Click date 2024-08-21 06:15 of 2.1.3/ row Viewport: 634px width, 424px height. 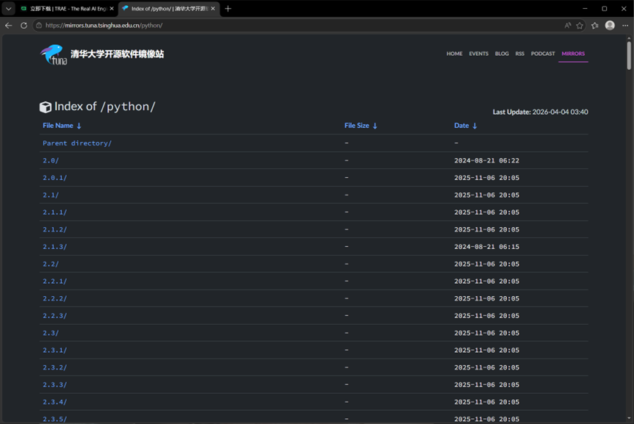(x=486, y=246)
